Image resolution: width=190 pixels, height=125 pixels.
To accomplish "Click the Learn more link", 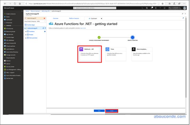I will pos(83,28).
